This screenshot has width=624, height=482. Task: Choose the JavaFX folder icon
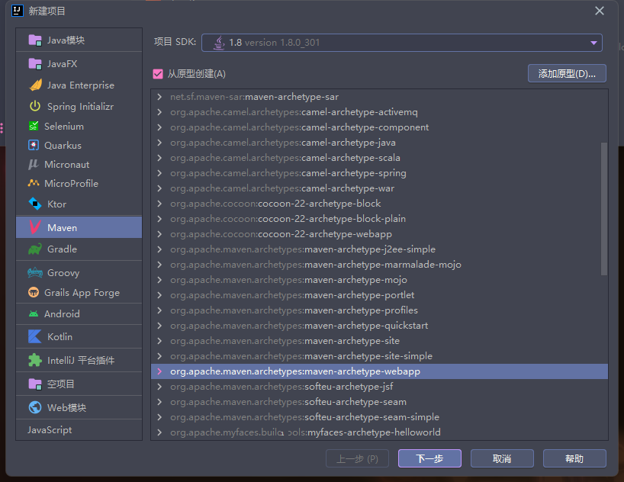[35, 64]
